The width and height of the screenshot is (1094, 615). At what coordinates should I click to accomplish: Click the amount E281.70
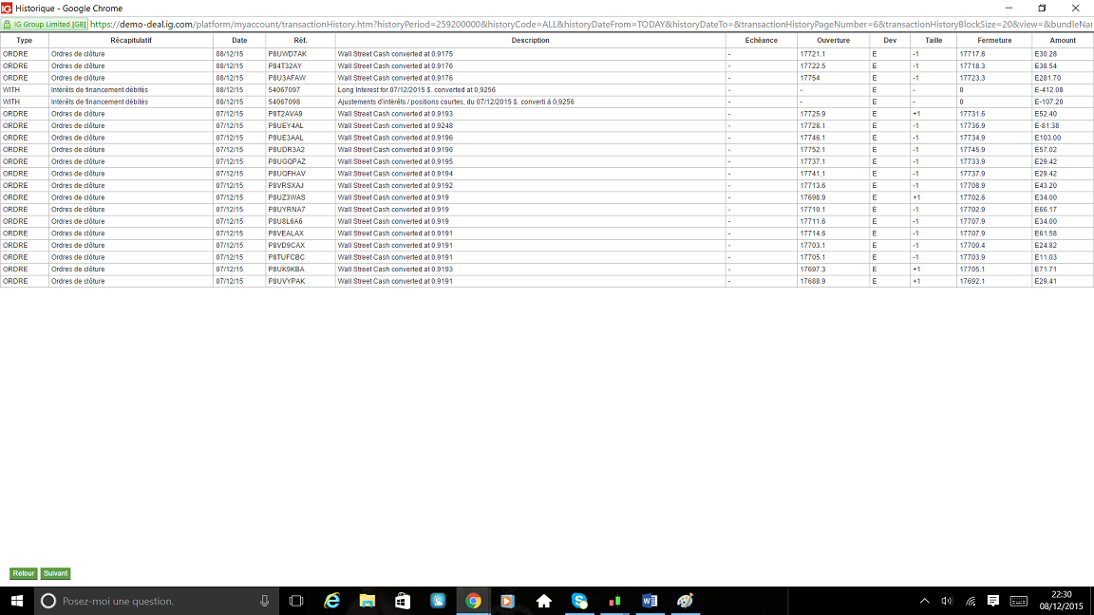pyautogui.click(x=1048, y=78)
